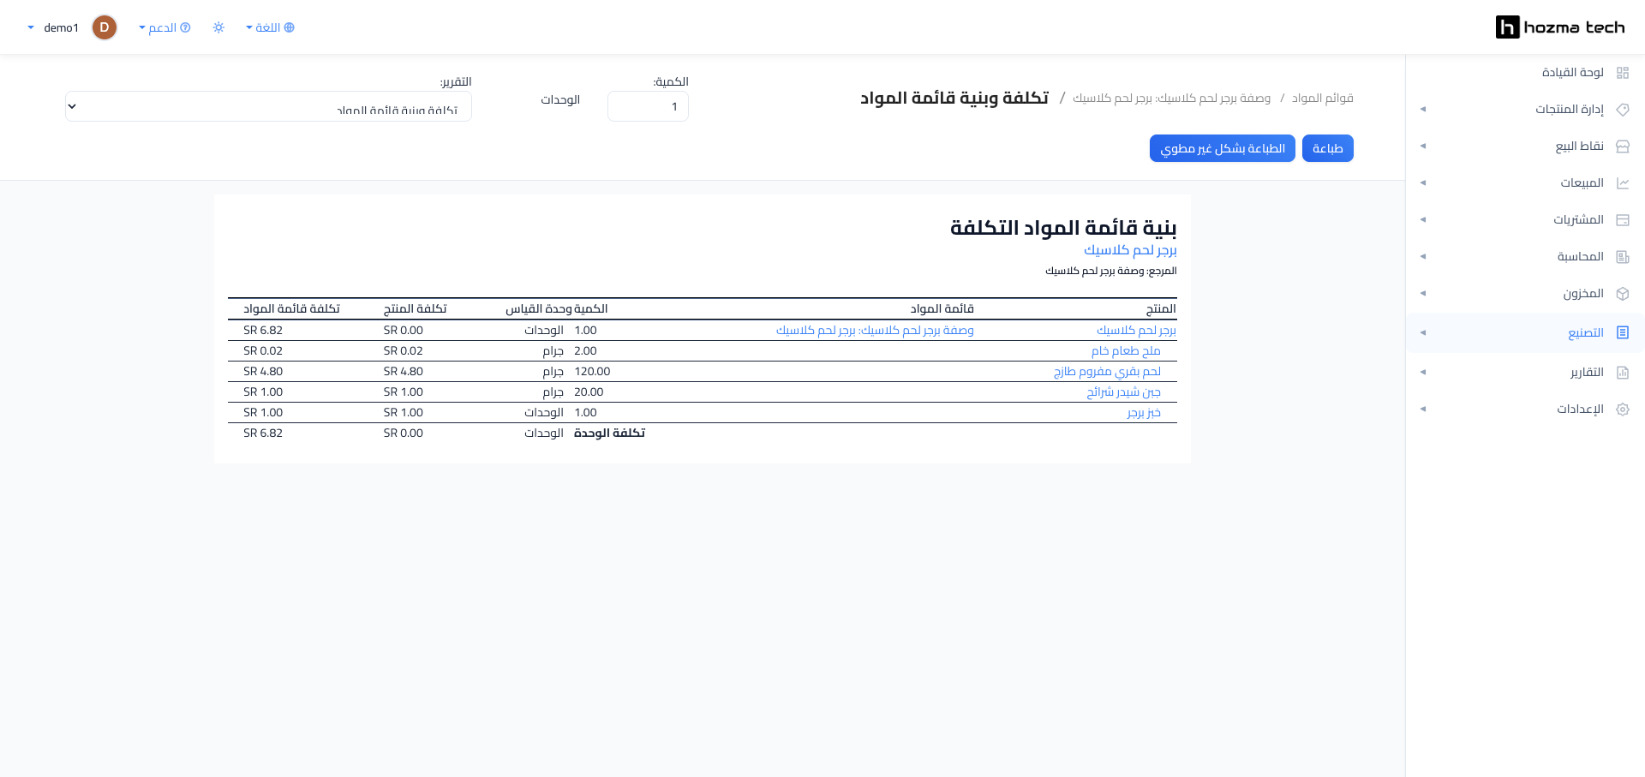Open the bill of materials link in first row
The height and width of the screenshot is (777, 1645).
875,331
